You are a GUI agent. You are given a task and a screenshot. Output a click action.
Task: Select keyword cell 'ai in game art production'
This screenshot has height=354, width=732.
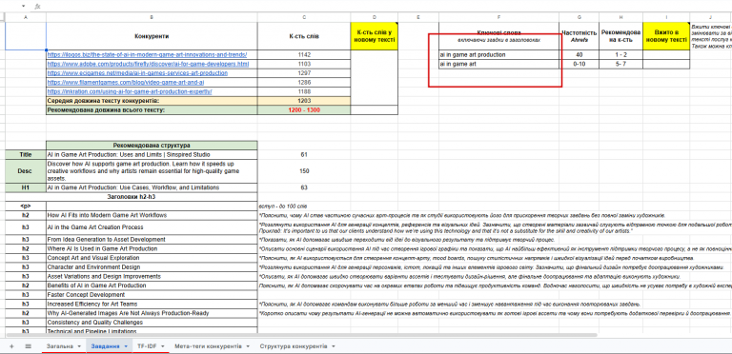pos(499,54)
